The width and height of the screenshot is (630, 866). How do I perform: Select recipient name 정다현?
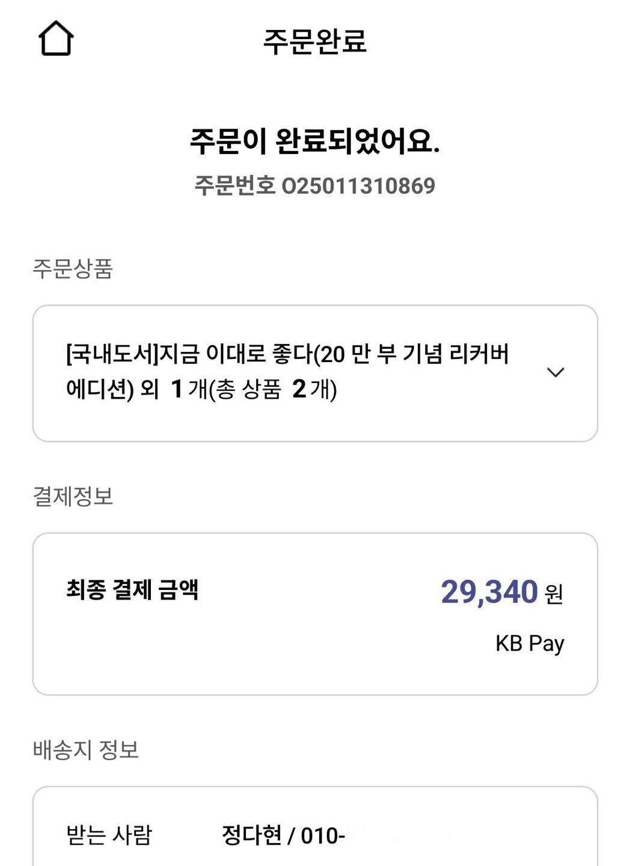[251, 835]
